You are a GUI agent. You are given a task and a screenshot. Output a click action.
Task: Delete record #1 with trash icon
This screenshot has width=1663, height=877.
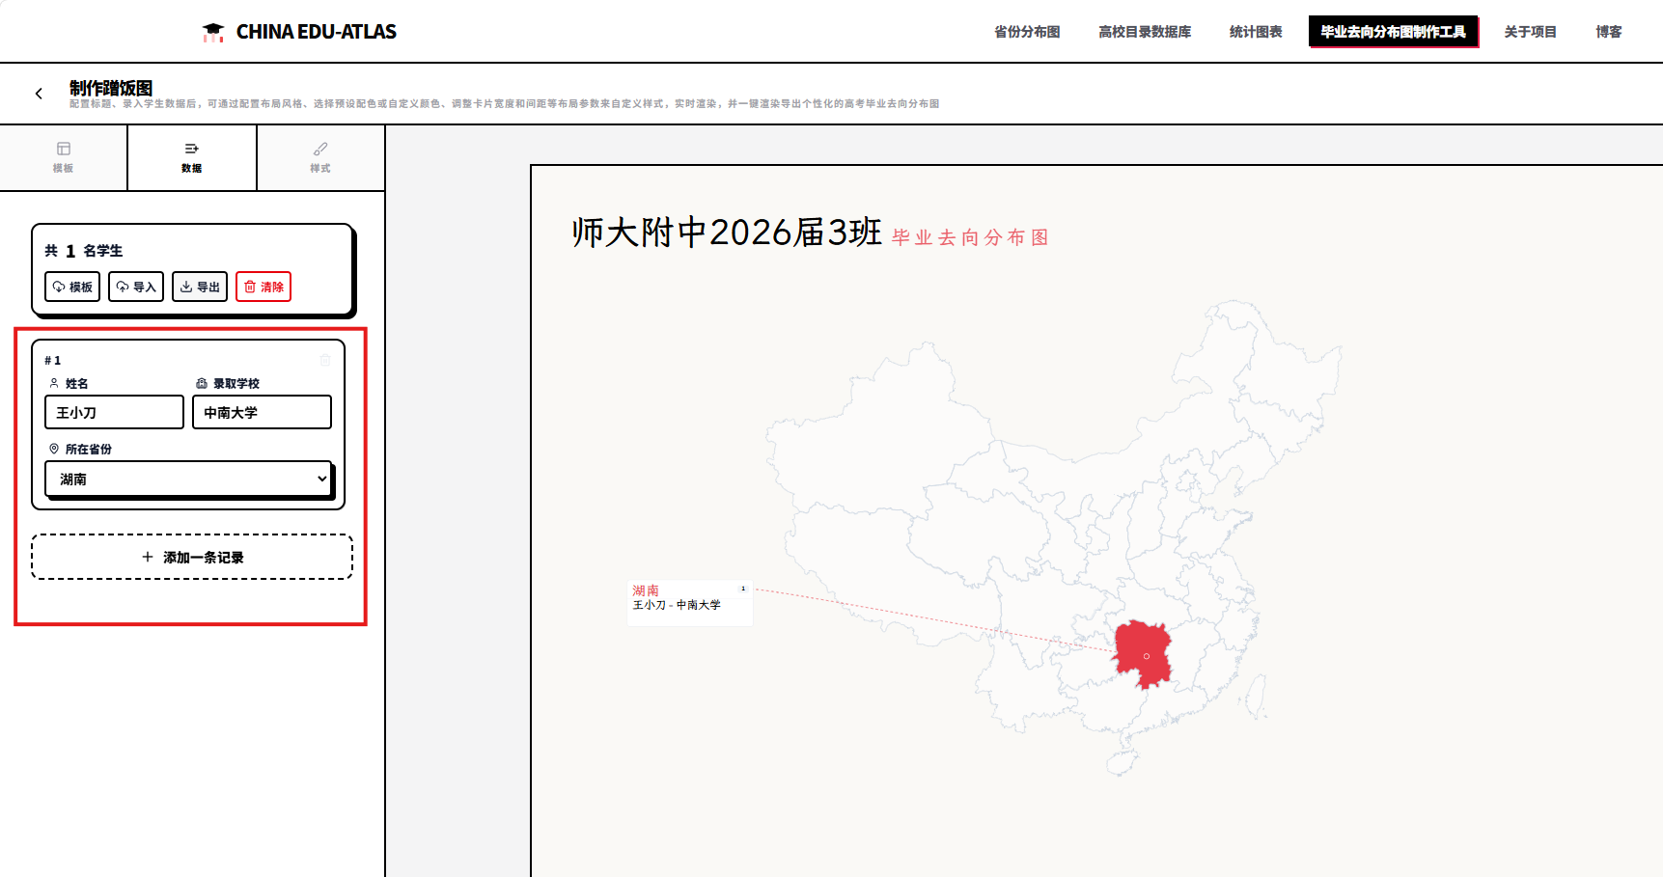tap(325, 360)
